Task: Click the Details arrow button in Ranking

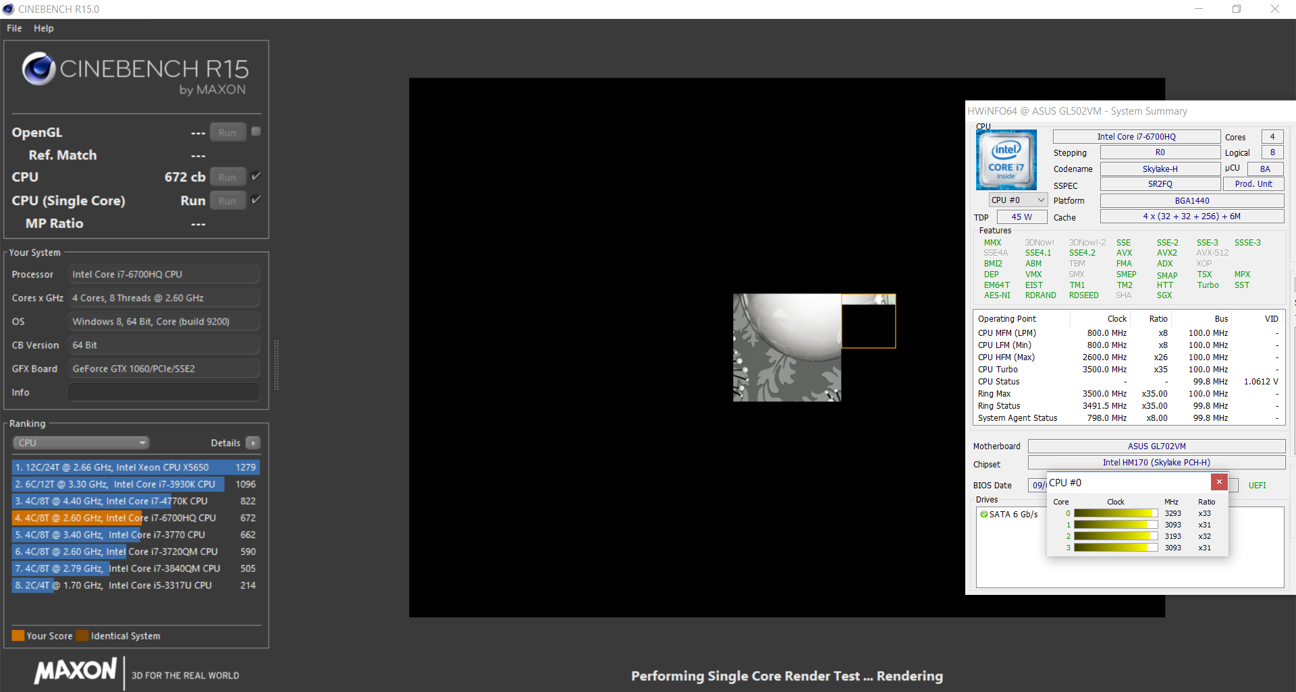Action: pyautogui.click(x=253, y=443)
